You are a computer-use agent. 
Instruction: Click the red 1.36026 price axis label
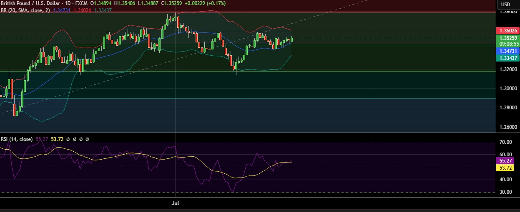507,31
